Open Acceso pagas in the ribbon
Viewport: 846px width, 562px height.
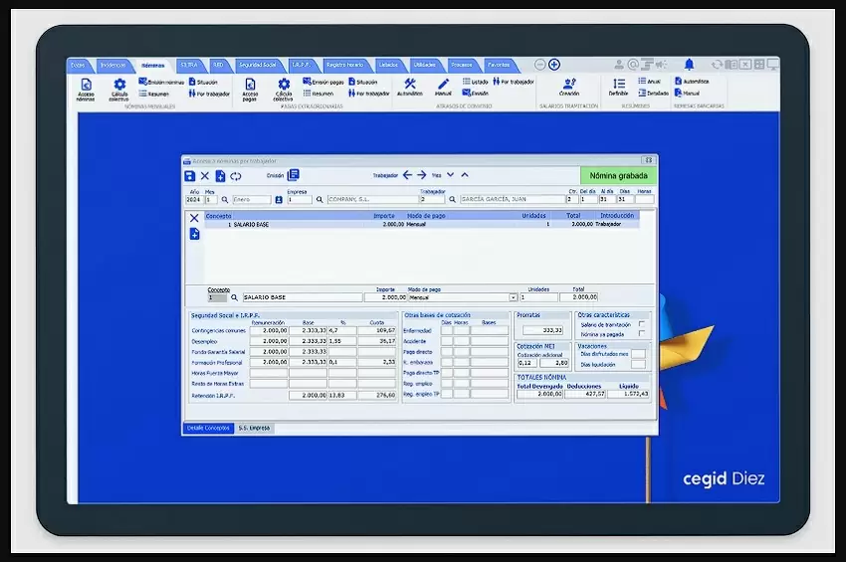[x=250, y=90]
